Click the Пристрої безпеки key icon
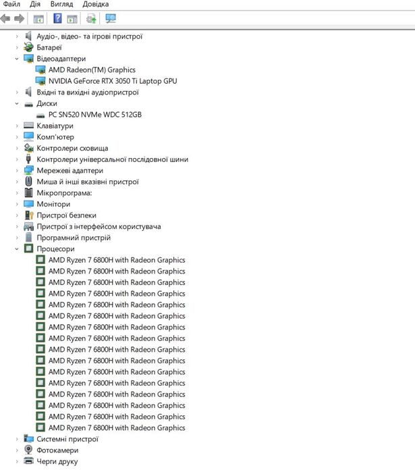 (29, 215)
